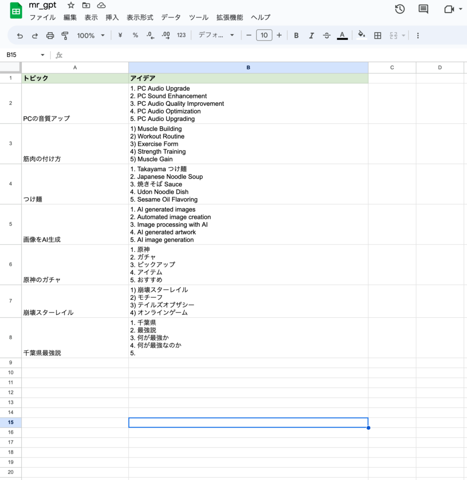
Task: Click the undo arrow icon
Action: 20,36
